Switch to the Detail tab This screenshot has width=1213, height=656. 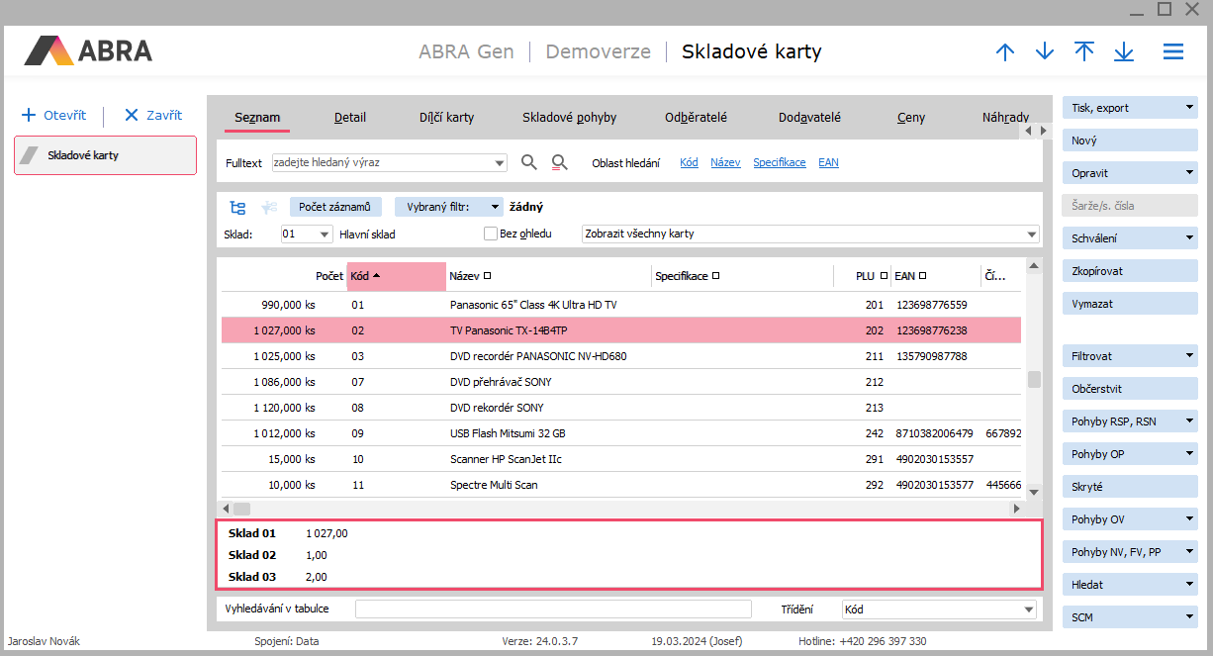point(350,118)
